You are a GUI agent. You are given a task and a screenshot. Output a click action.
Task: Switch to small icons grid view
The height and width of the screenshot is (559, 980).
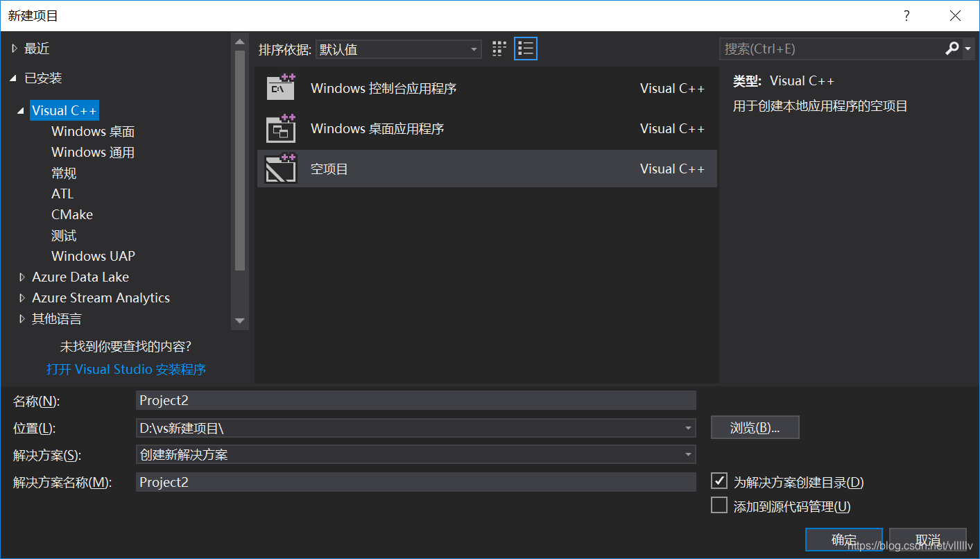point(499,49)
